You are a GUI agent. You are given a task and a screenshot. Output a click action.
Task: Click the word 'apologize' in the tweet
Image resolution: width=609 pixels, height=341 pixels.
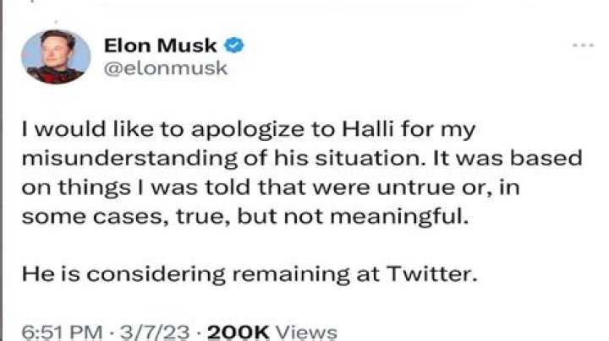(x=248, y=130)
